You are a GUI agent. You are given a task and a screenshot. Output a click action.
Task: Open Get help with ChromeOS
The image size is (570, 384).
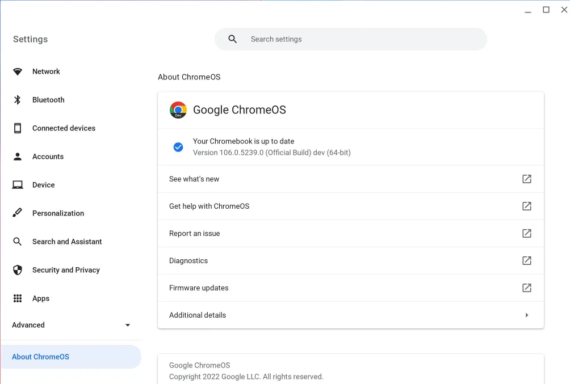pos(208,206)
